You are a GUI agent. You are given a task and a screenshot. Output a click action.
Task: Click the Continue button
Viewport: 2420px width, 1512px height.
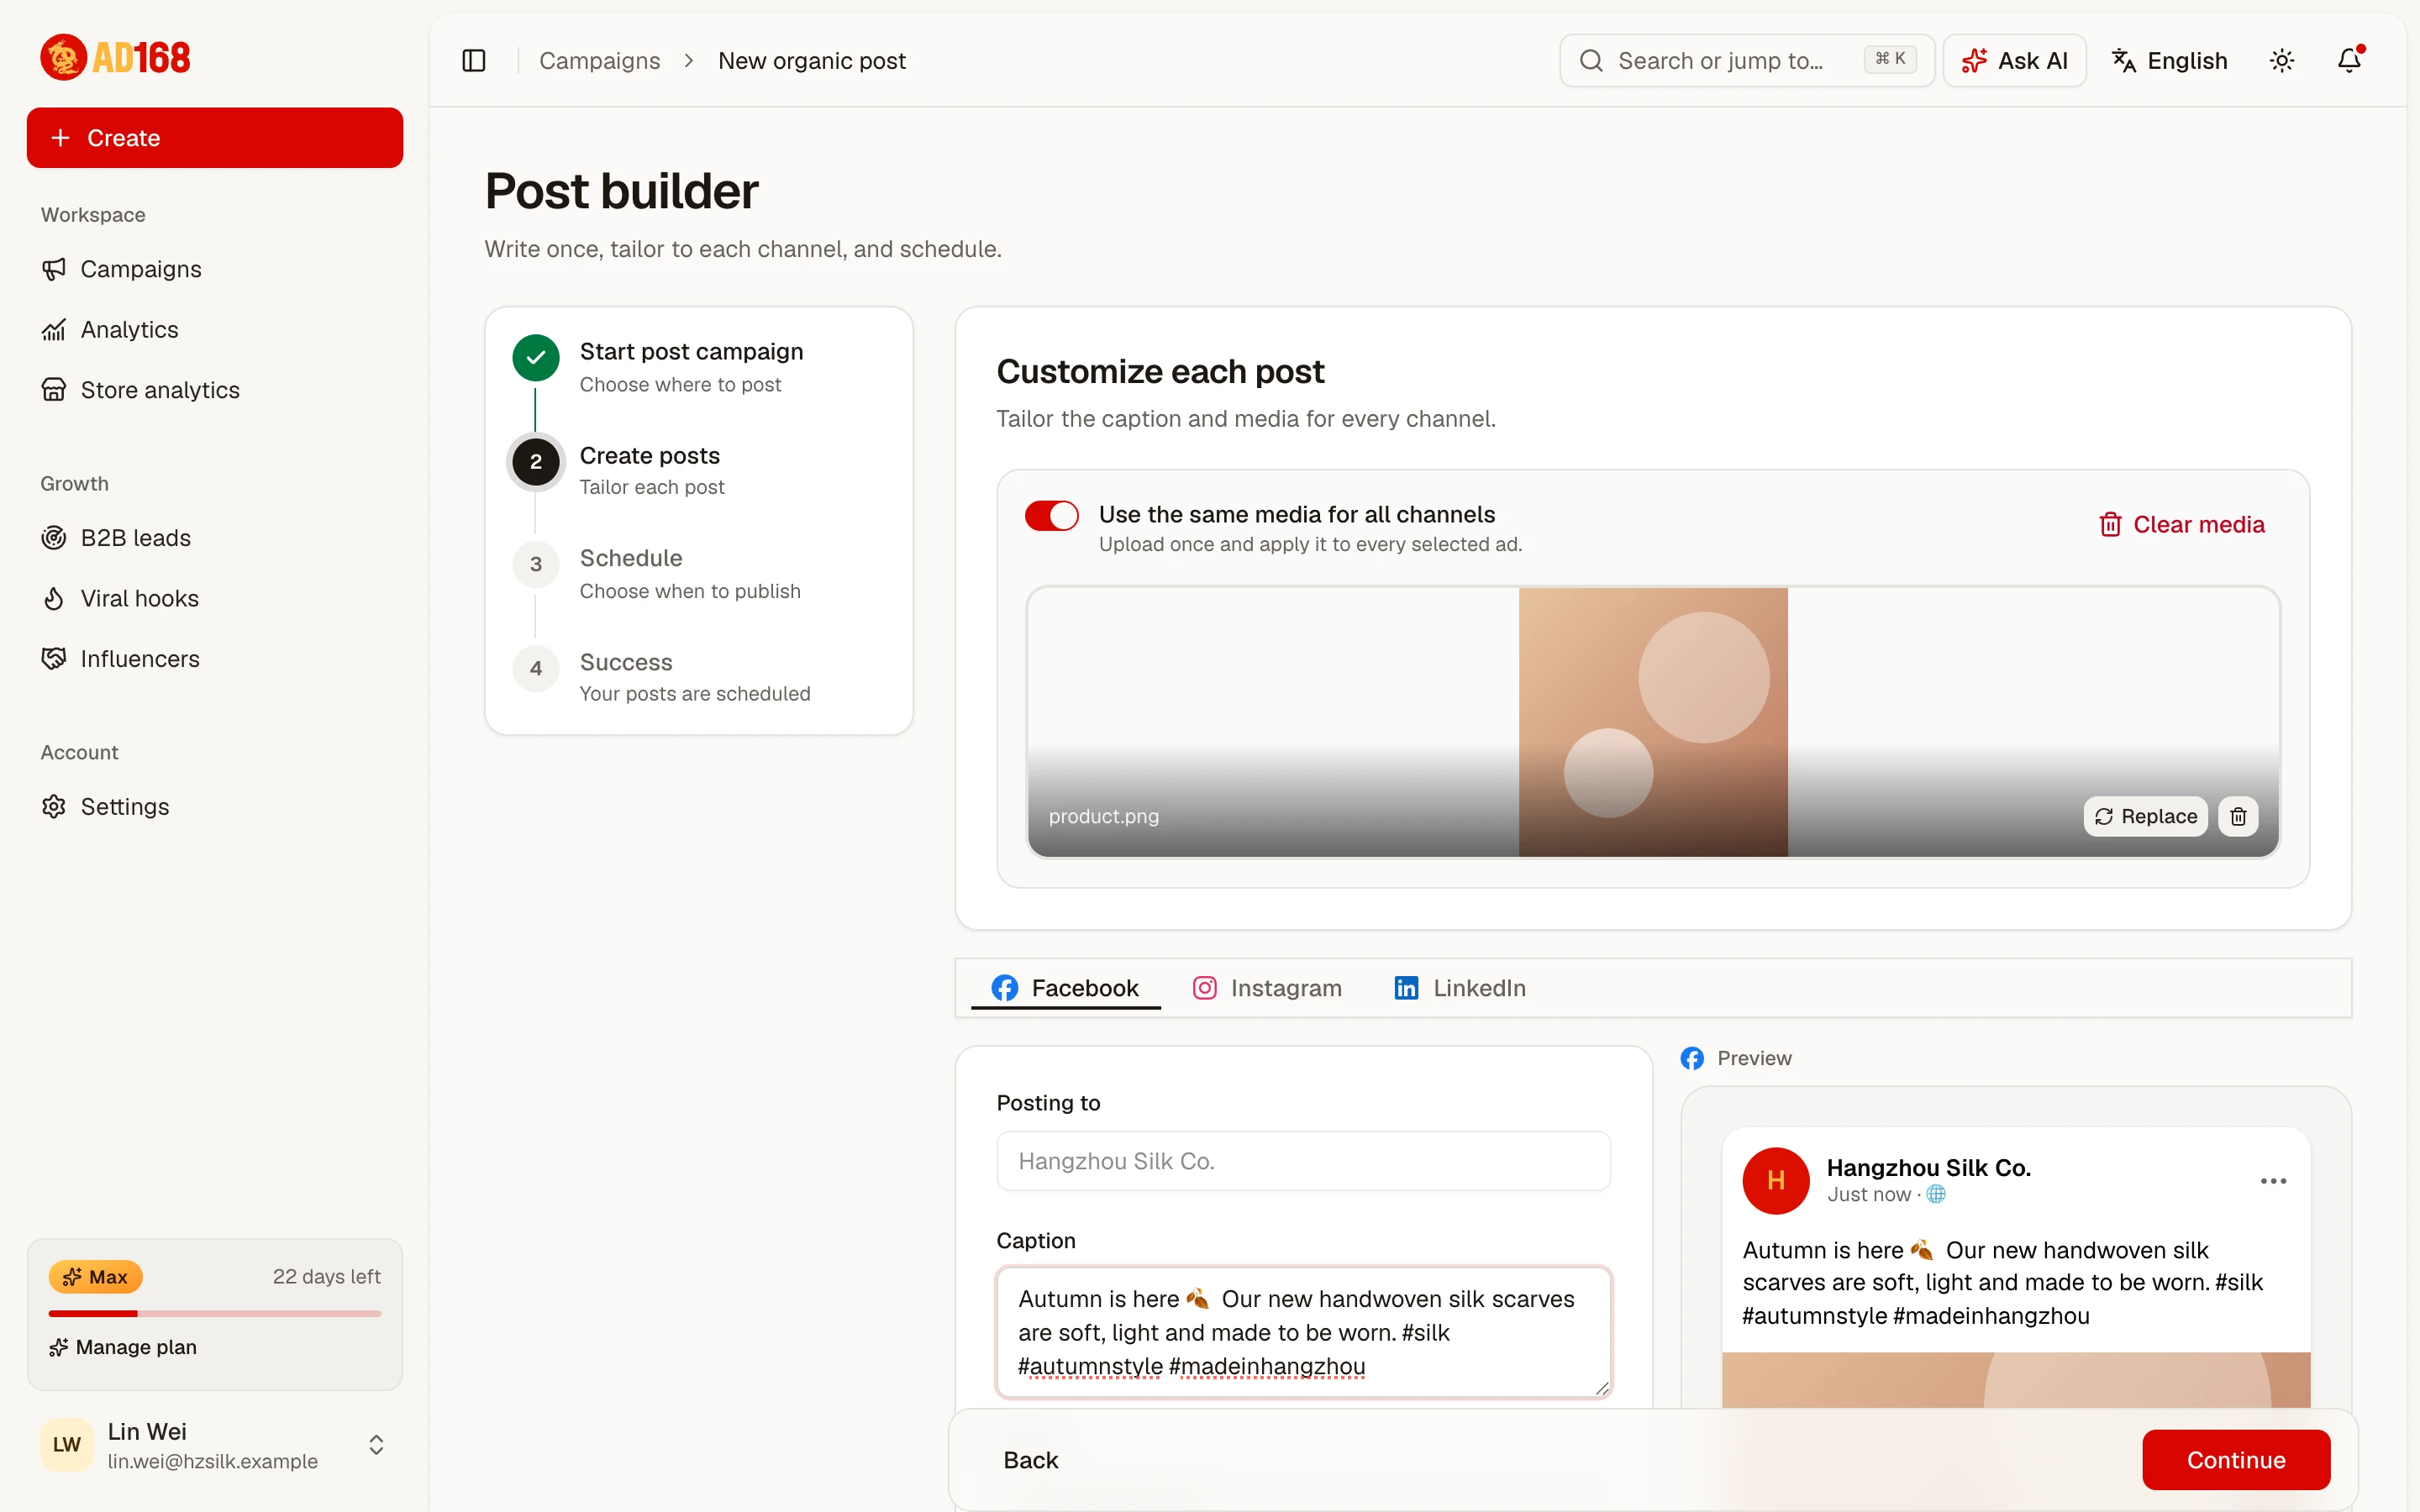tap(2236, 1460)
